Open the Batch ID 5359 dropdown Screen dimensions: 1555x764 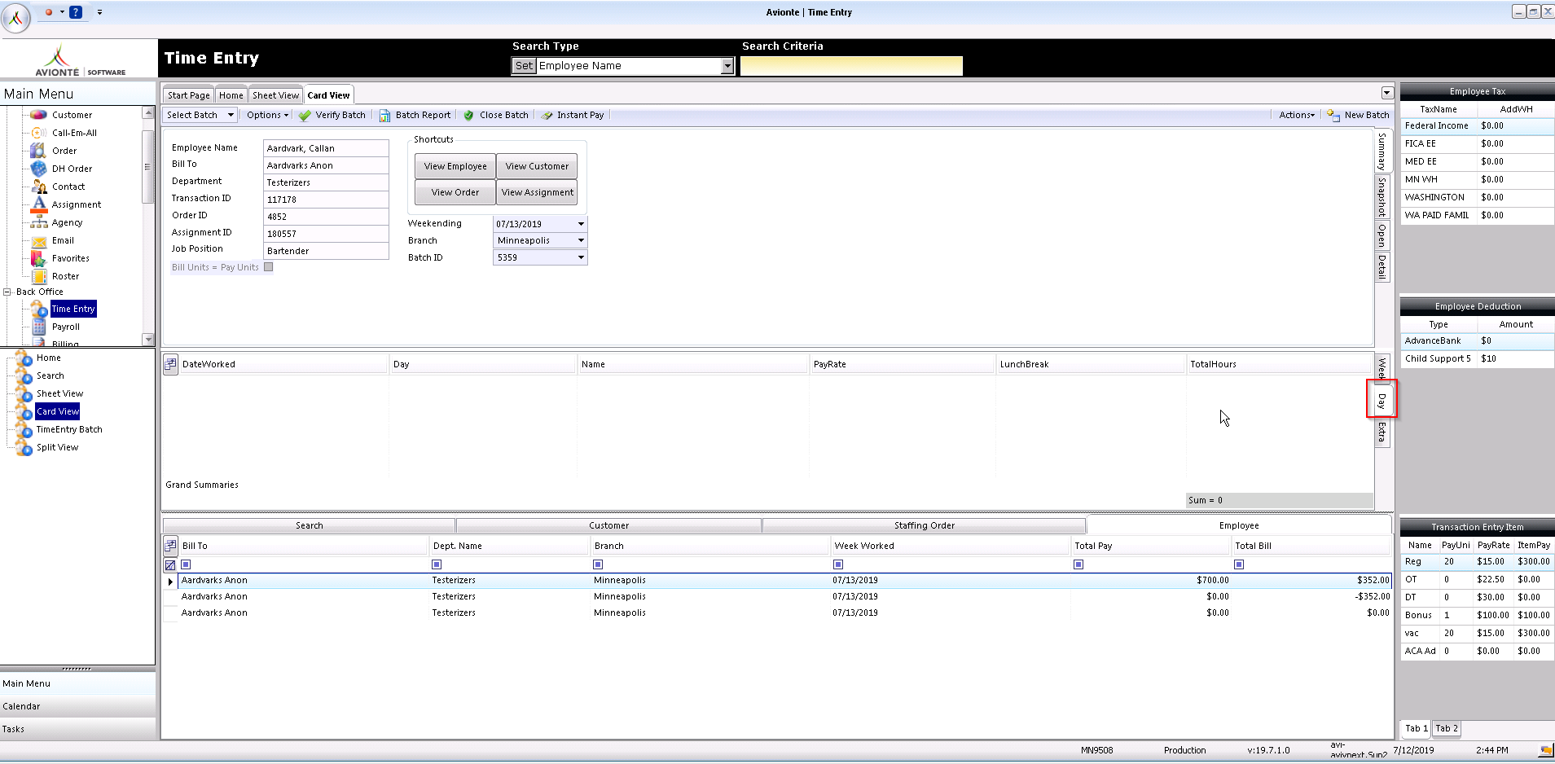[581, 258]
